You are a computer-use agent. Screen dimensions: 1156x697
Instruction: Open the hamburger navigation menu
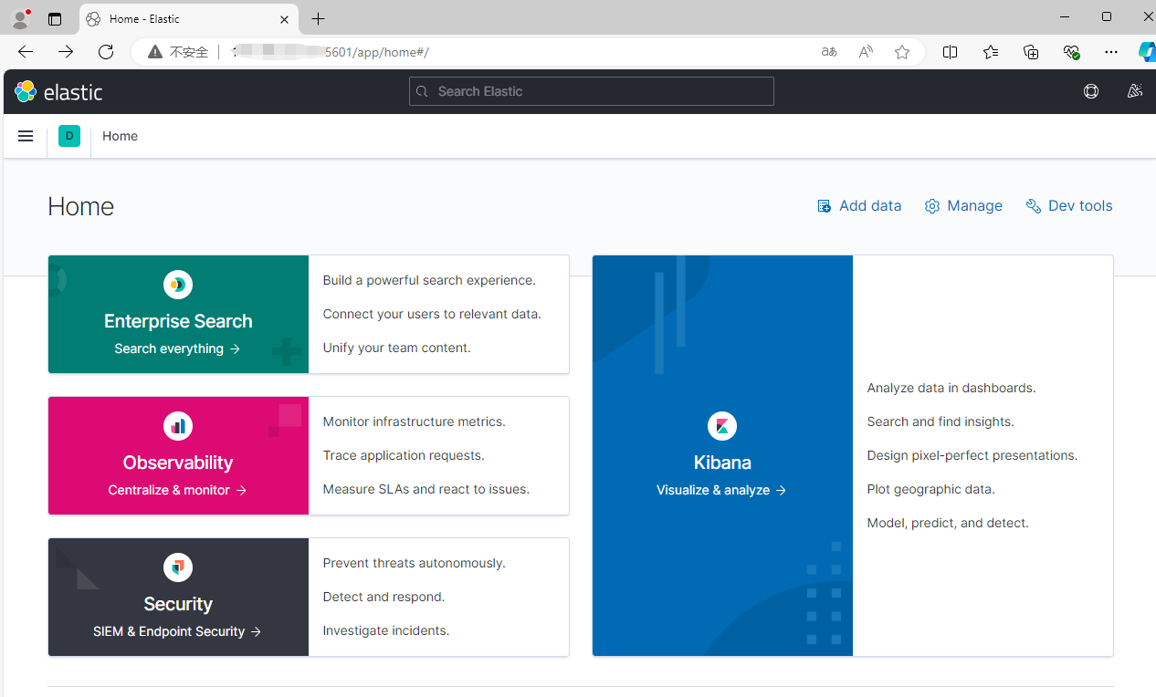(x=26, y=136)
